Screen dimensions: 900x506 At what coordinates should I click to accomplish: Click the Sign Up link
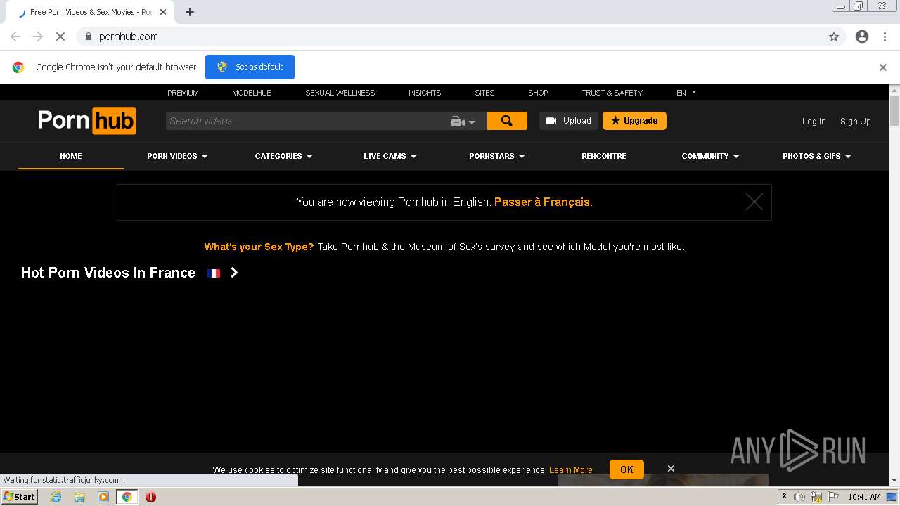click(856, 121)
